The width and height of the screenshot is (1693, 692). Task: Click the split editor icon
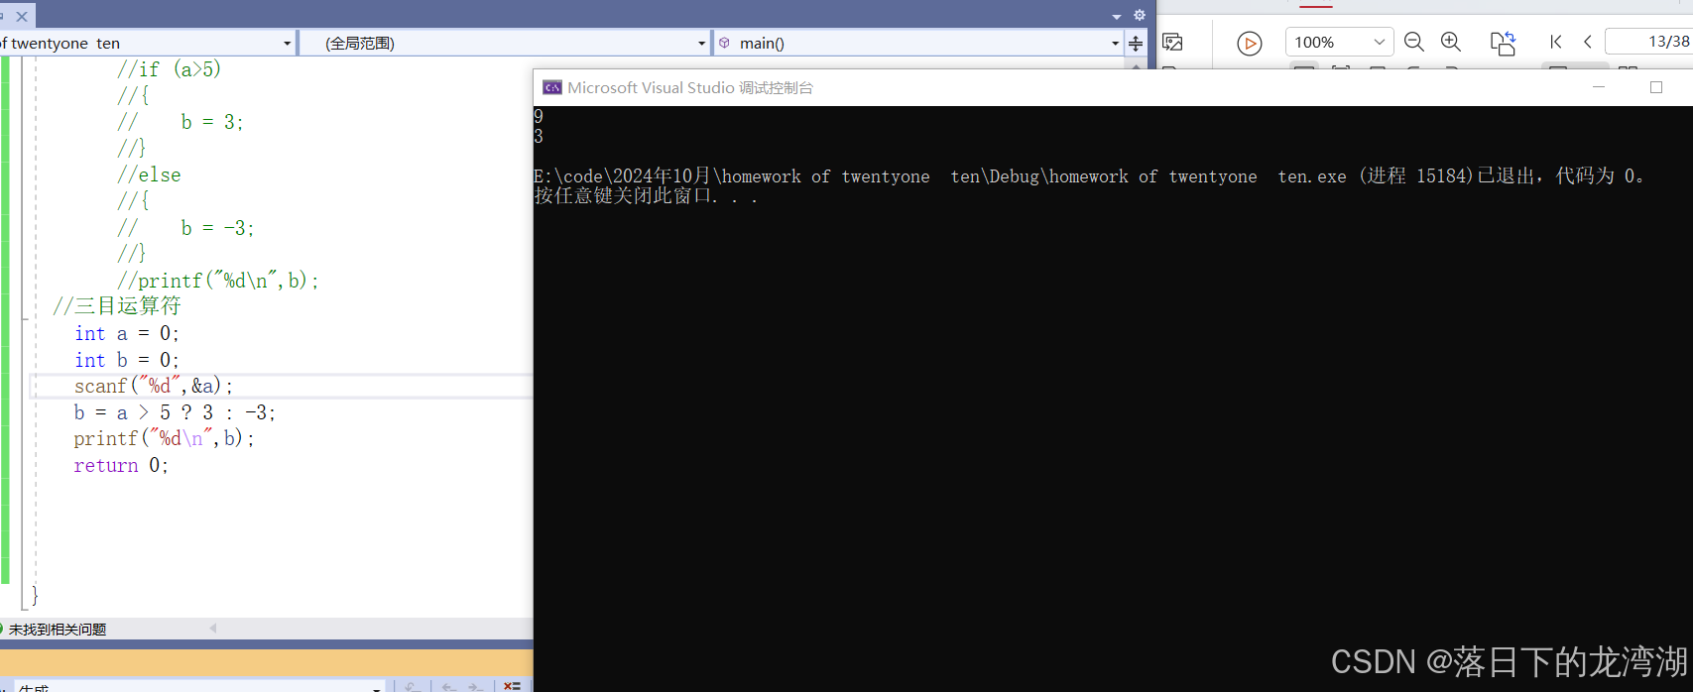(1136, 43)
